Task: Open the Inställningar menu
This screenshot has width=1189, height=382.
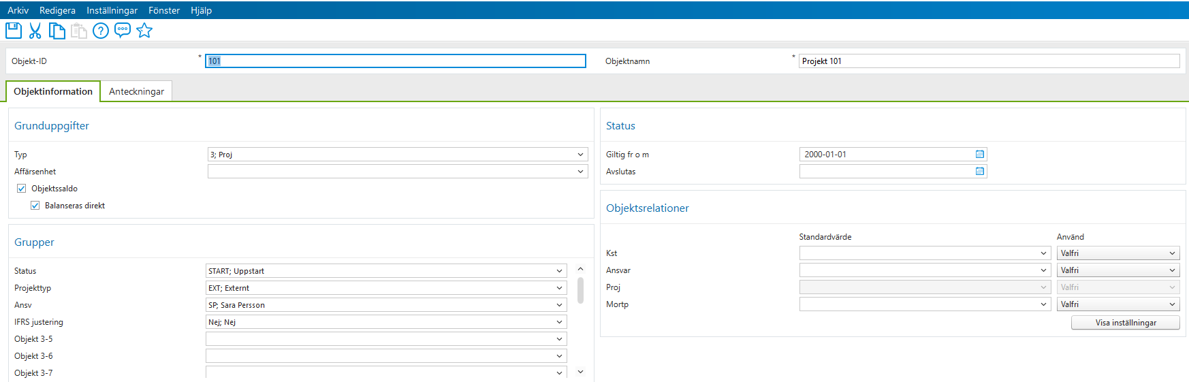Action: [x=112, y=10]
